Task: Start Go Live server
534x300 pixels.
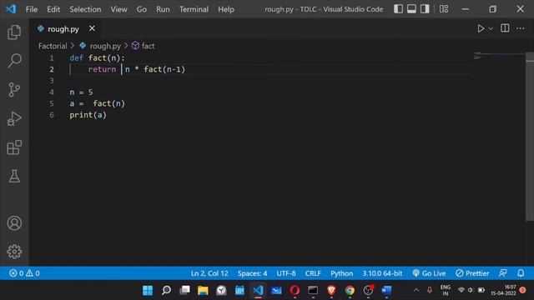Action: (429, 273)
